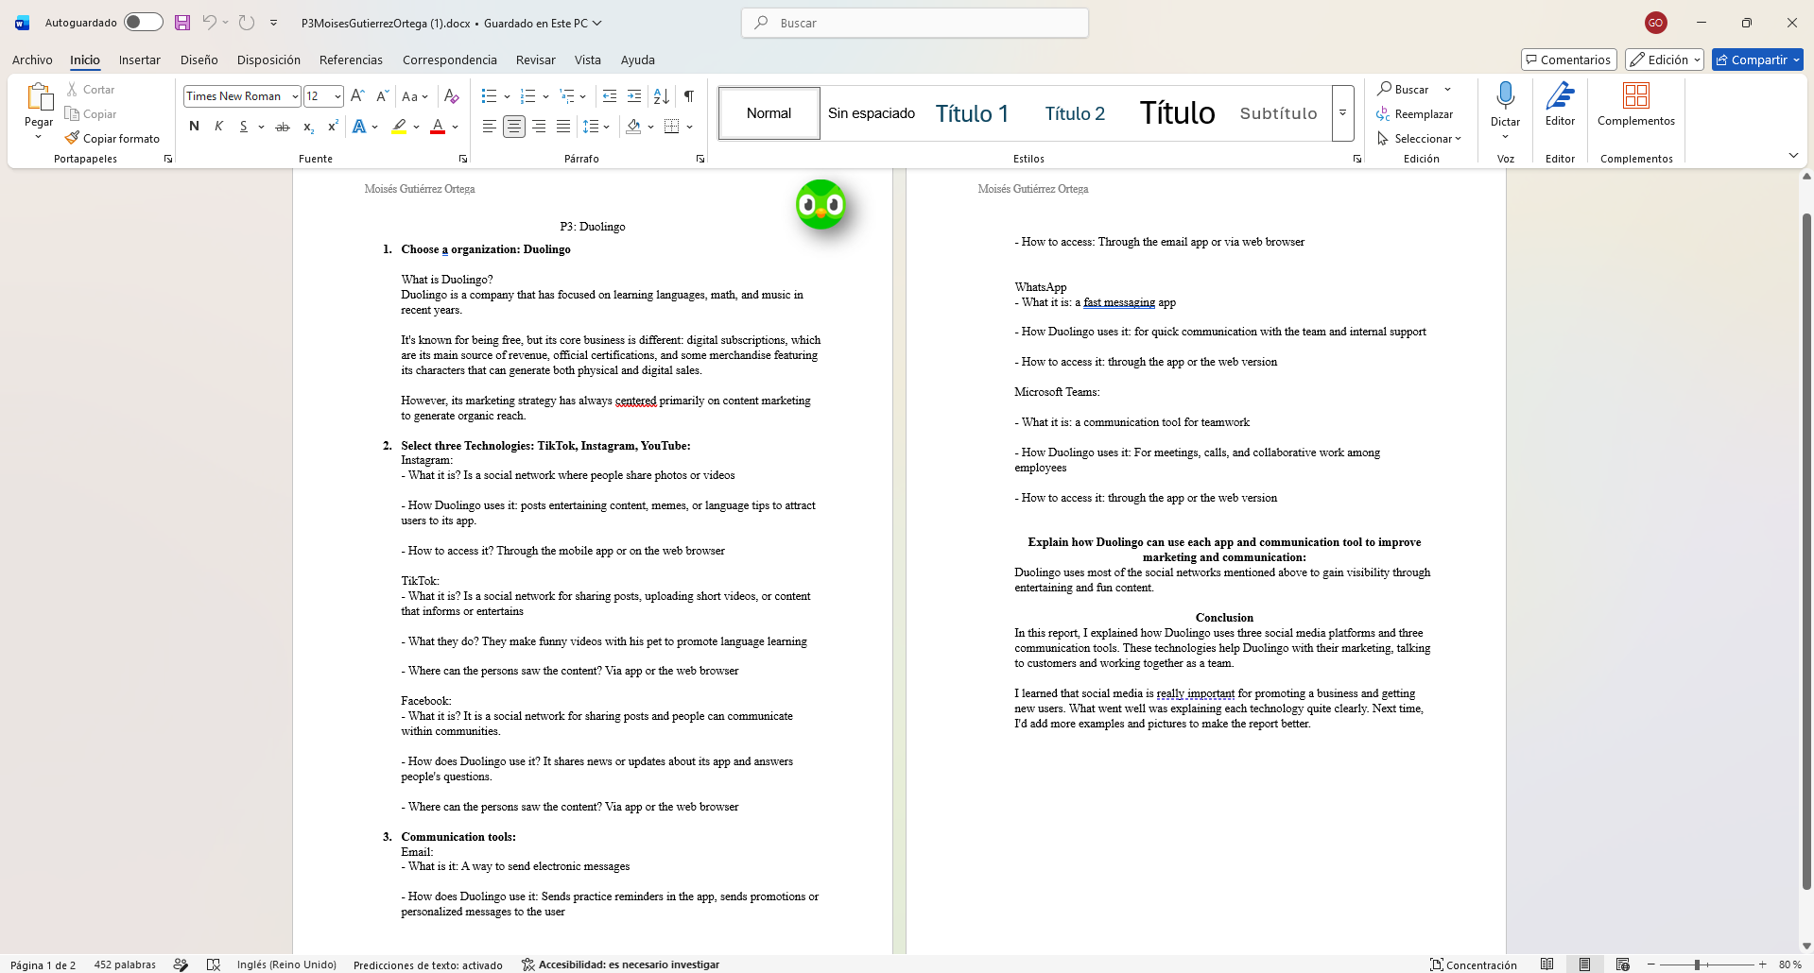Click Reemplazar in Edición group

(x=1415, y=113)
